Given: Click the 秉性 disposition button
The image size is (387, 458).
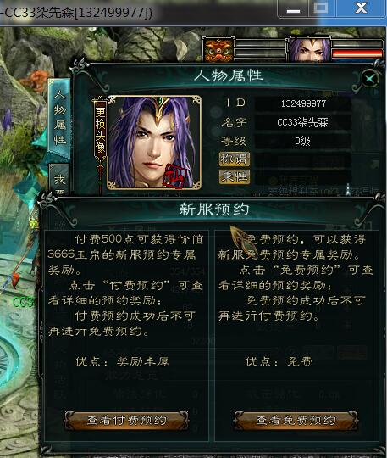Looking at the screenshot, I should (x=235, y=177).
